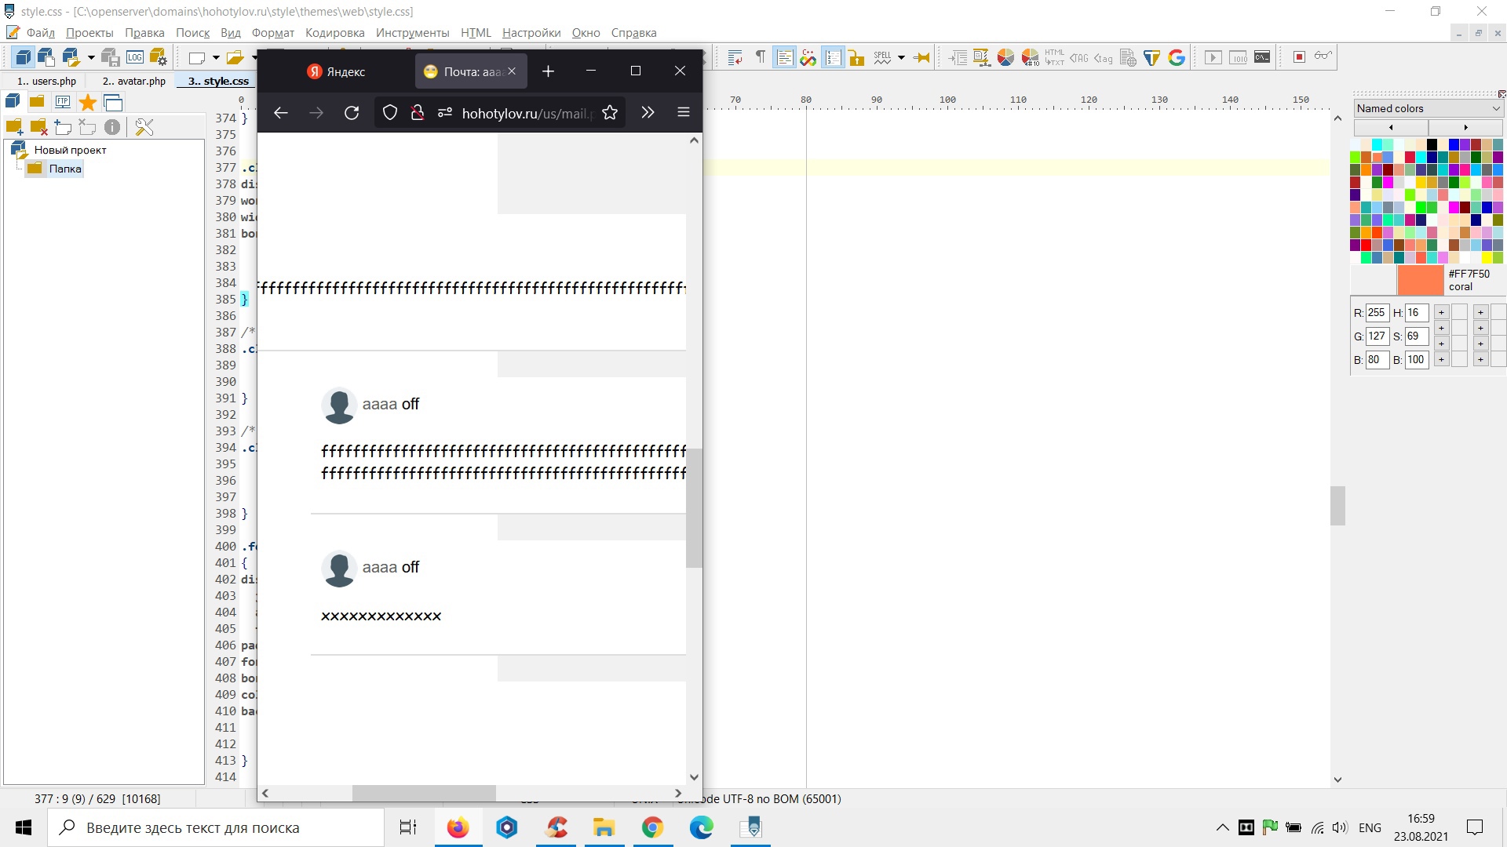Reload the browser page

(x=352, y=113)
